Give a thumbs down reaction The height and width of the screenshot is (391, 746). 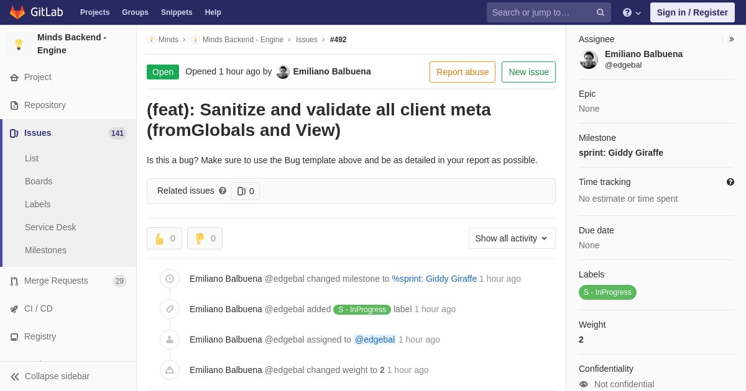205,238
